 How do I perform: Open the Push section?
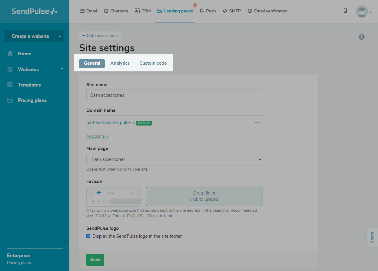click(x=207, y=11)
